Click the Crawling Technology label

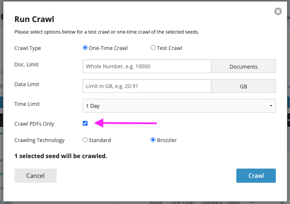[x=40, y=140]
